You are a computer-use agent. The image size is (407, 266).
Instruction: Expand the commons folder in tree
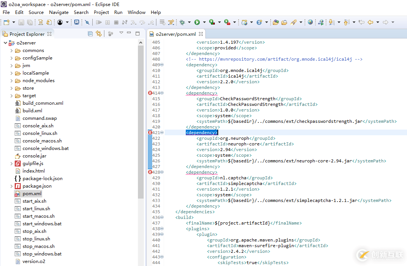[x=12, y=50]
